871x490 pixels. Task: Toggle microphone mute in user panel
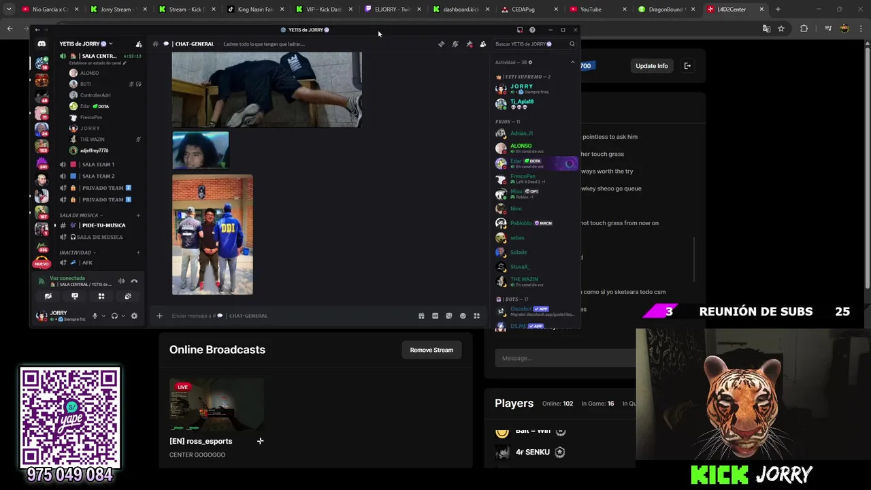(x=95, y=316)
